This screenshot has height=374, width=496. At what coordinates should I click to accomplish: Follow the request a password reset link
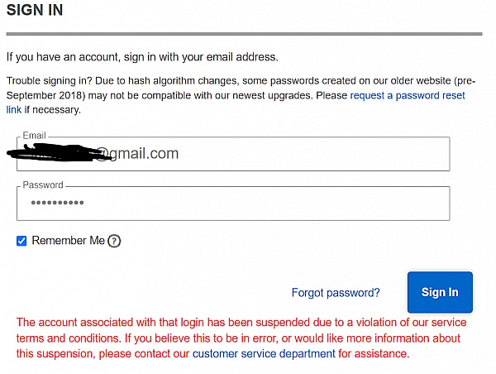coord(408,95)
